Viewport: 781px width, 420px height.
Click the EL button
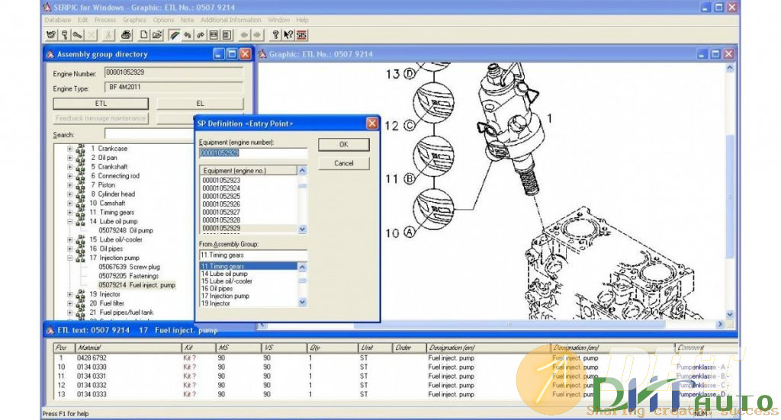click(x=201, y=104)
